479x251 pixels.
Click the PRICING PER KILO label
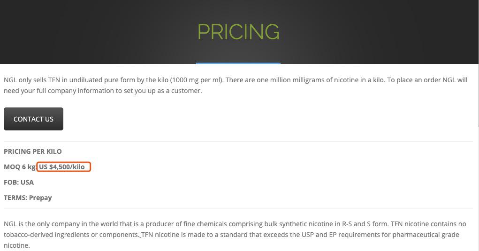tap(33, 151)
